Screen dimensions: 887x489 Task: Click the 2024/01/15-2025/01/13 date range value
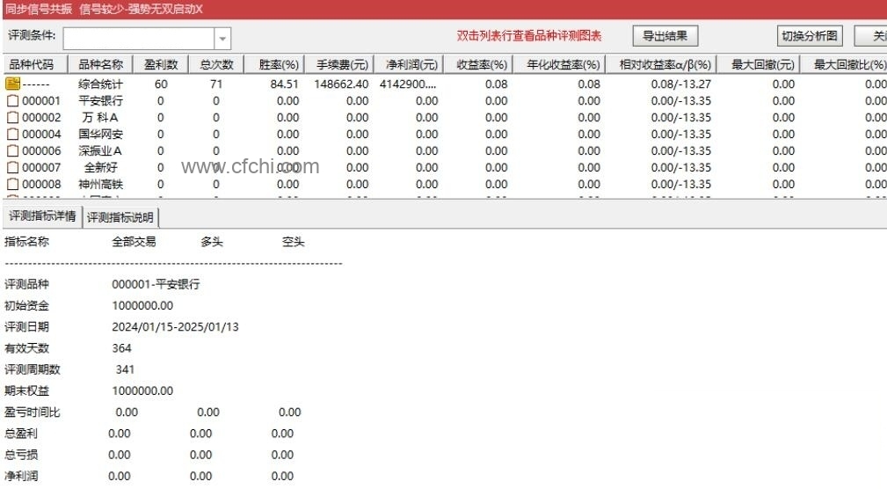click(175, 327)
